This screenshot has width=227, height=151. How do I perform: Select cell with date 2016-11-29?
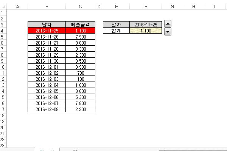pos(47,55)
